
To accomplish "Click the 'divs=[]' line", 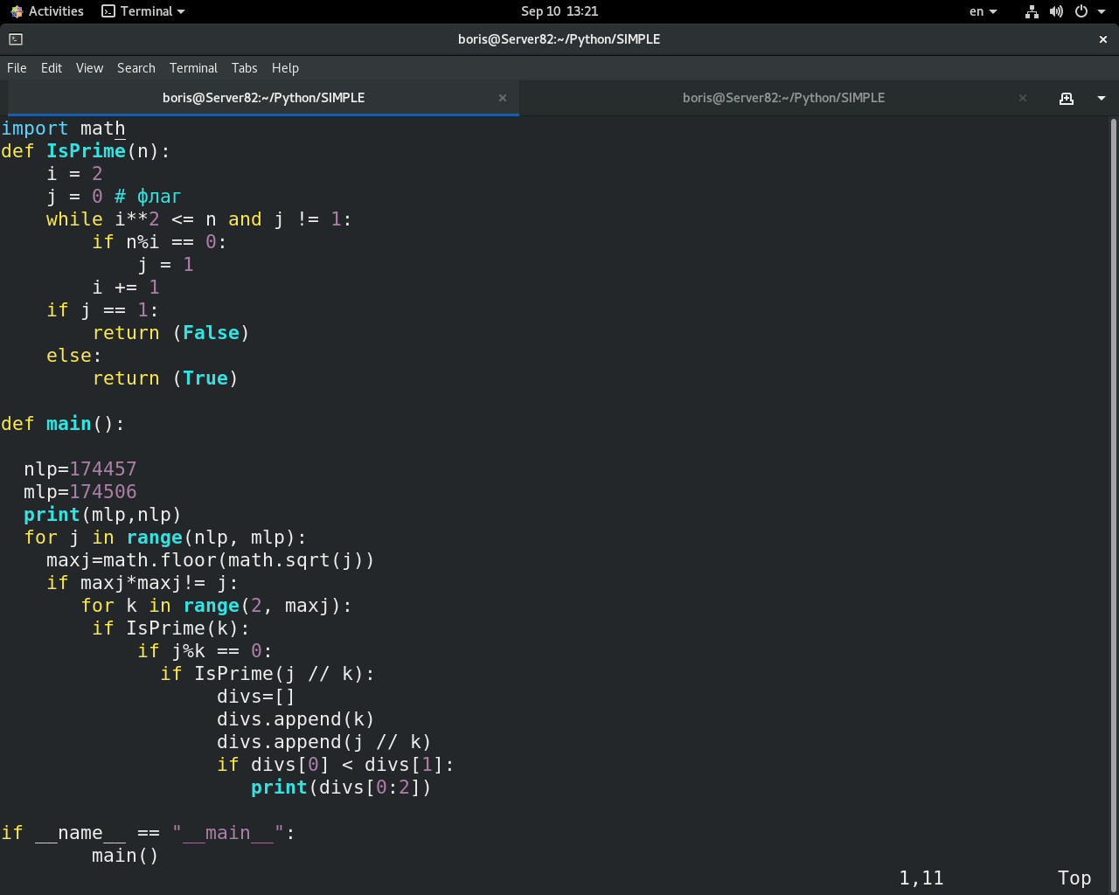I will 256,697.
